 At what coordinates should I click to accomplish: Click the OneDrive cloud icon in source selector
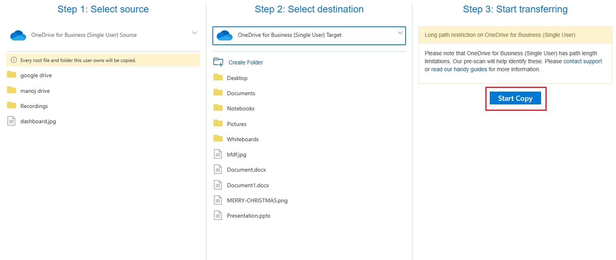pyautogui.click(x=18, y=35)
